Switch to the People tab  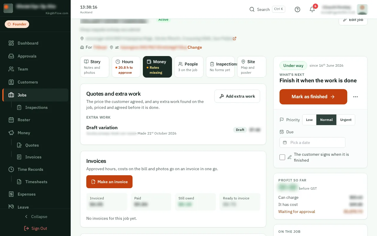coord(189,67)
